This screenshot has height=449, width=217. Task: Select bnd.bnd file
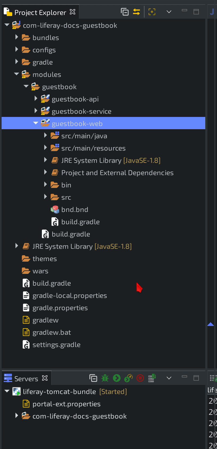click(75, 210)
